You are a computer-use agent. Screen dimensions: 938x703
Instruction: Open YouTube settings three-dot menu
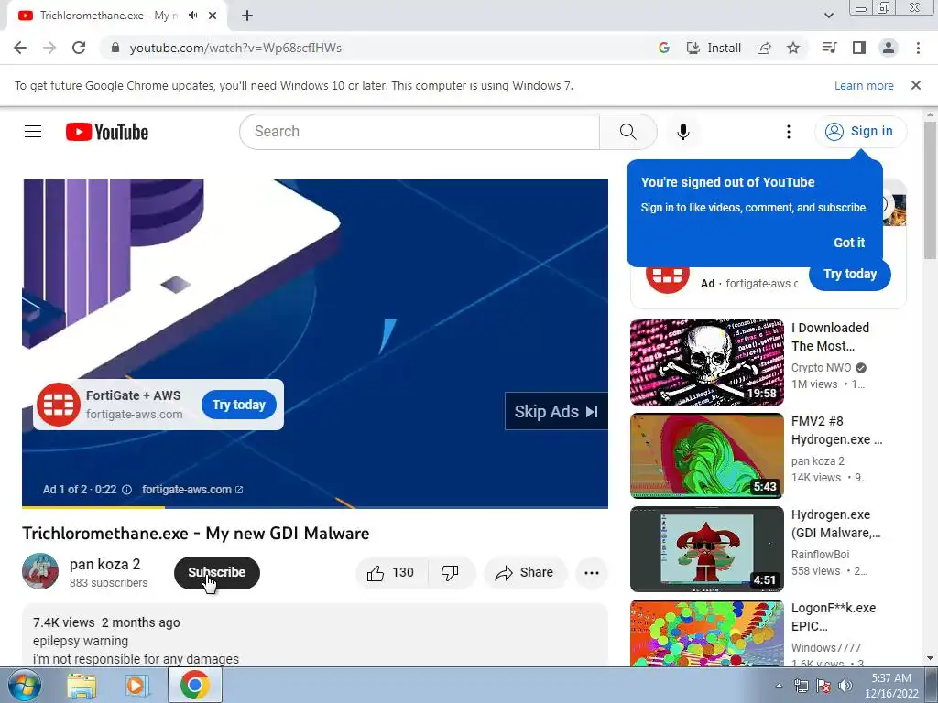point(789,132)
